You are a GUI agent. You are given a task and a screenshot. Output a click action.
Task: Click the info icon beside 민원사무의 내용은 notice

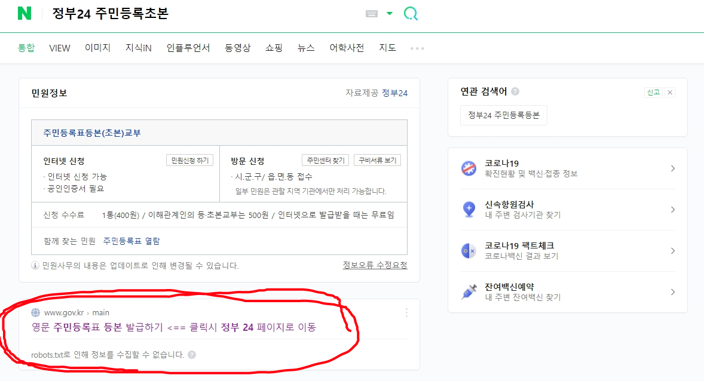point(35,265)
